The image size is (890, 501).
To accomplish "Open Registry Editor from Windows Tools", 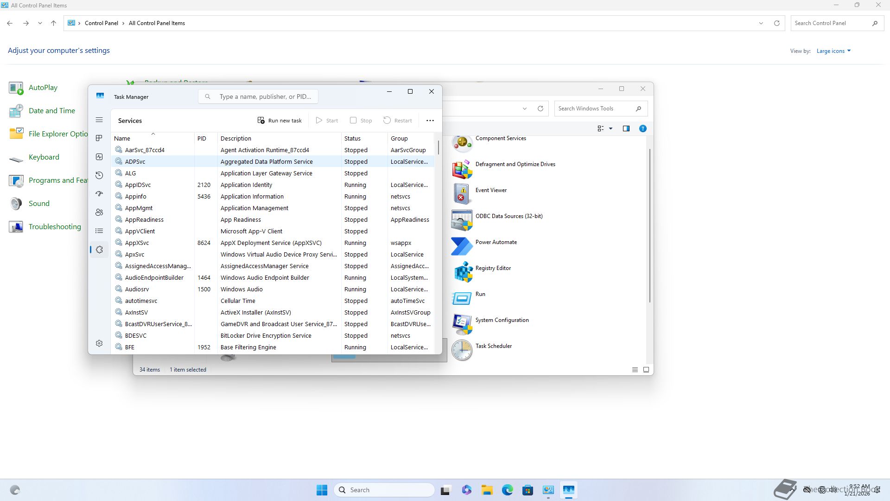I will (x=493, y=268).
